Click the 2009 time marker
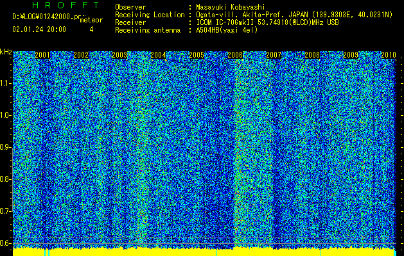 pyautogui.click(x=351, y=55)
